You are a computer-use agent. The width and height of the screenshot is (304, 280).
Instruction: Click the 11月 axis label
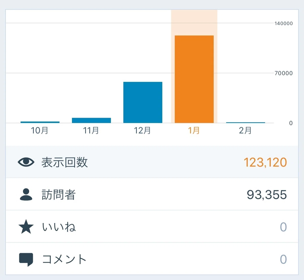coord(91,130)
